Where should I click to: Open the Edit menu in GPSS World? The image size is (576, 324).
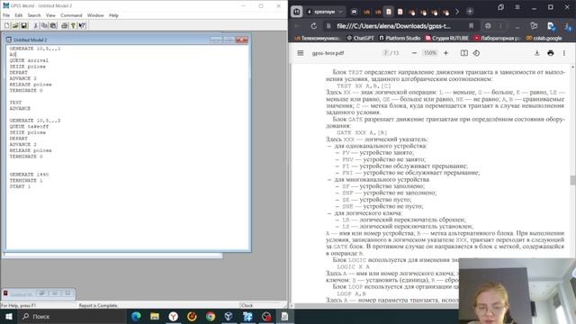[18, 15]
